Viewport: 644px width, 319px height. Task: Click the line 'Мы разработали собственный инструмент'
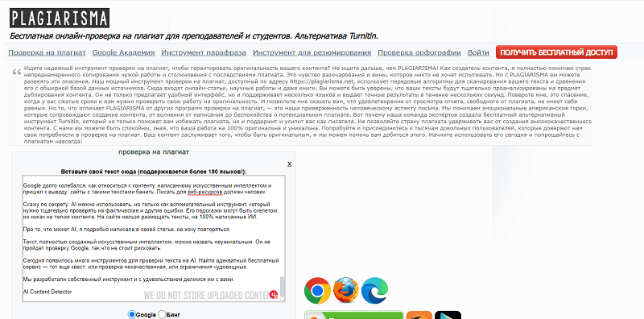129,280
